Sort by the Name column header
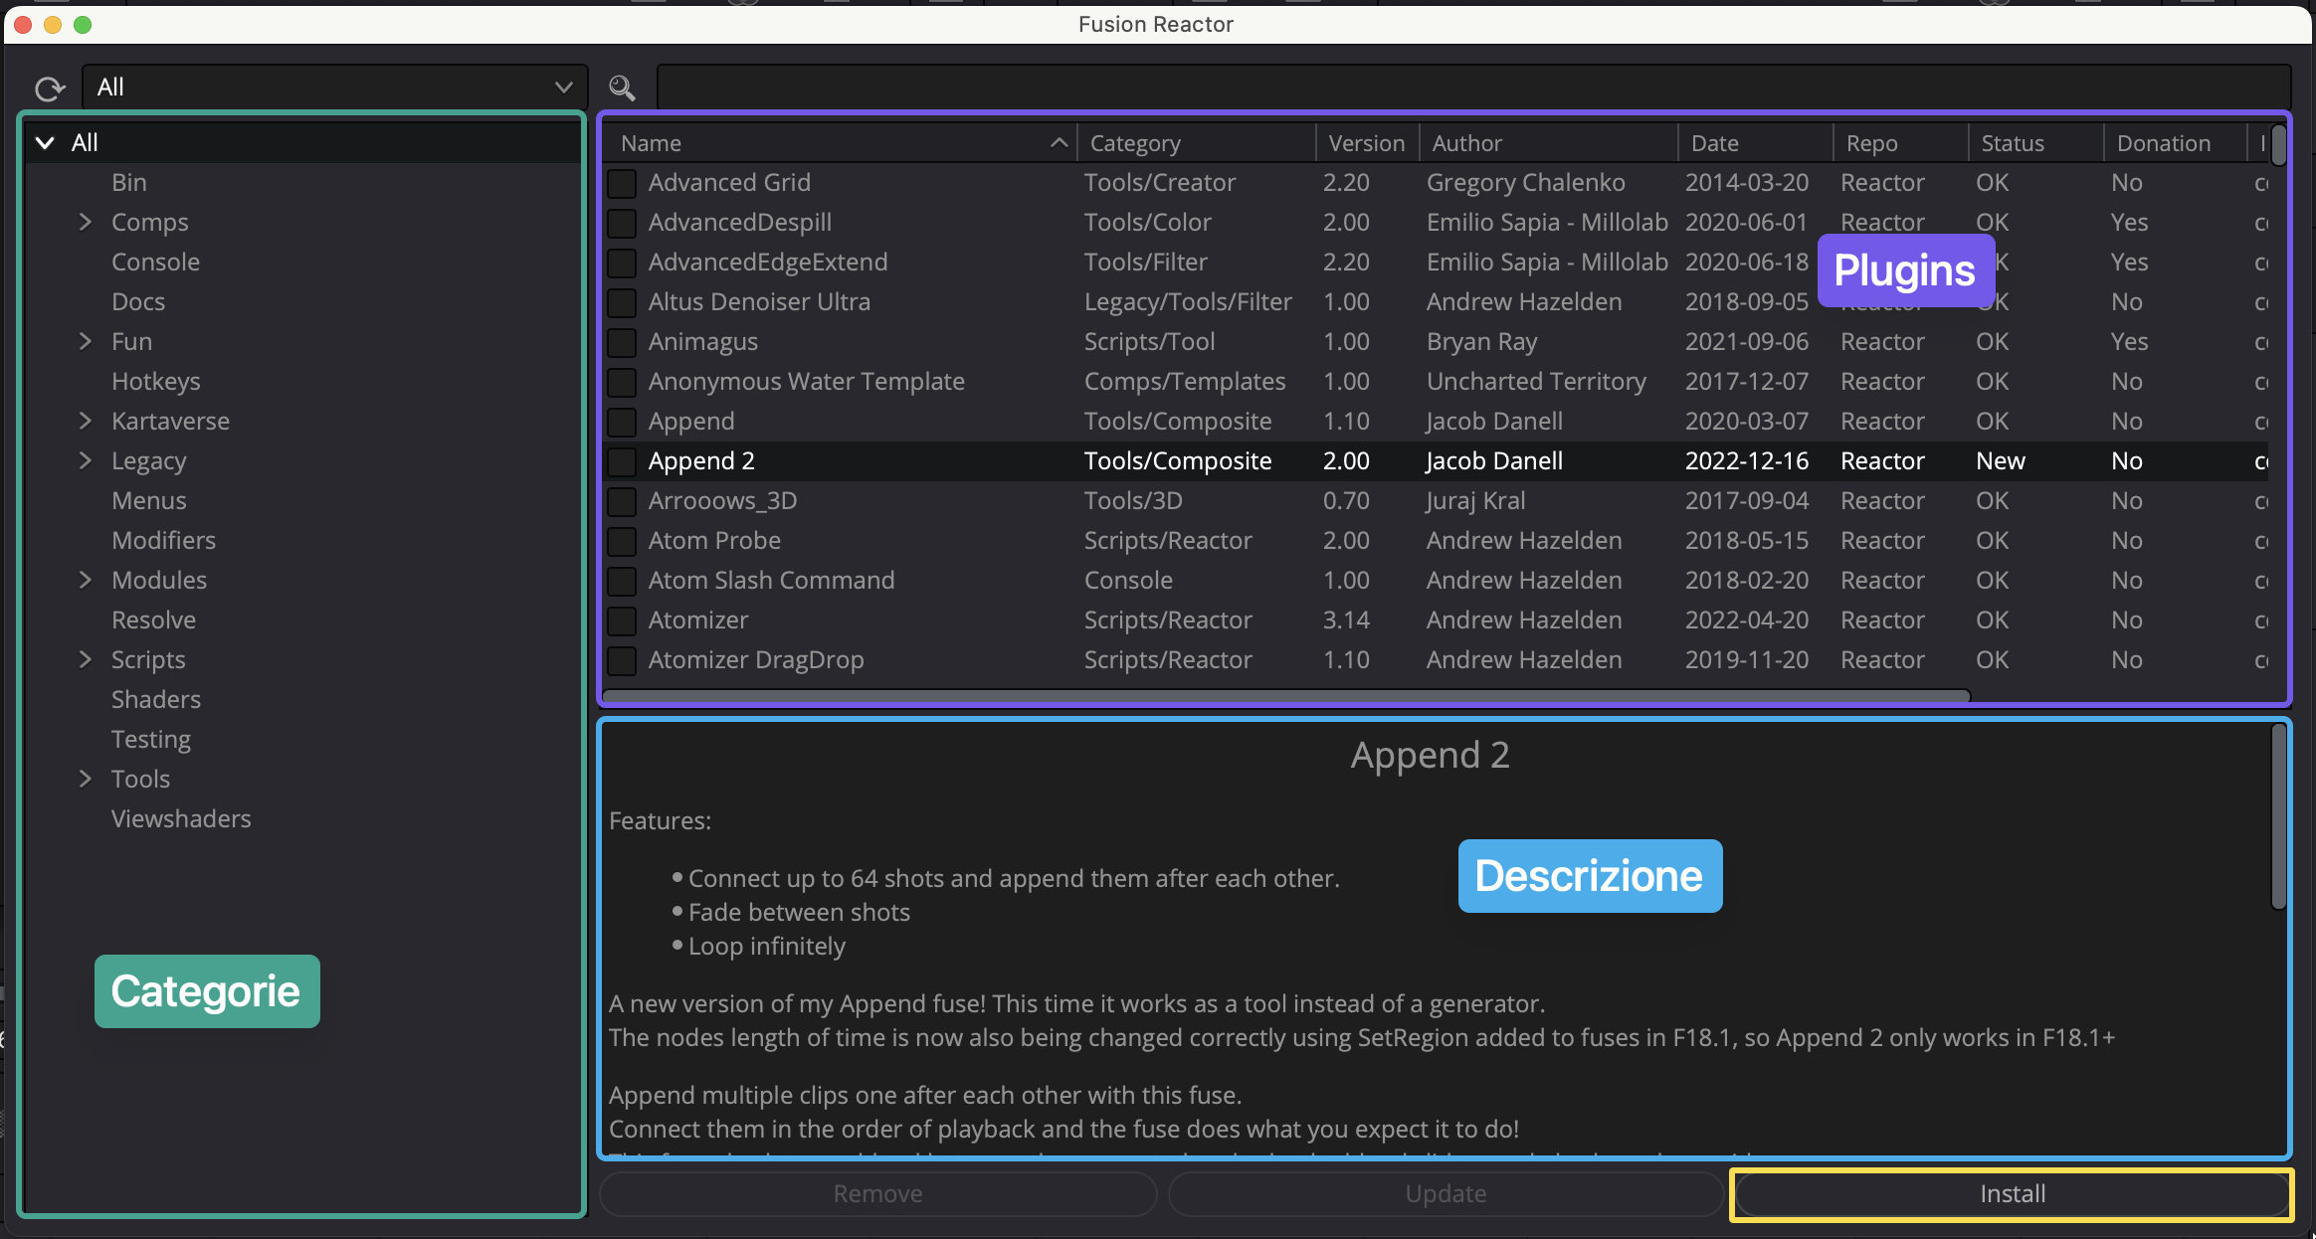Image resolution: width=2316 pixels, height=1239 pixels. (842, 143)
